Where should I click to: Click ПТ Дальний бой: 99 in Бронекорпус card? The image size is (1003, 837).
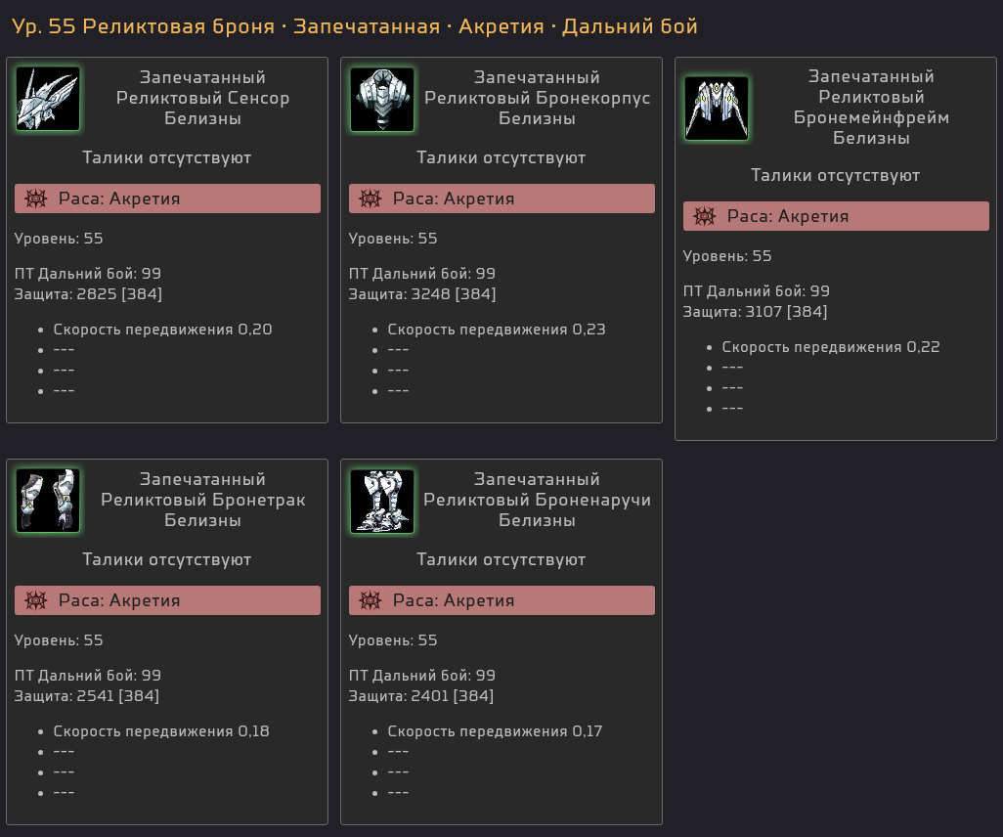tap(422, 274)
